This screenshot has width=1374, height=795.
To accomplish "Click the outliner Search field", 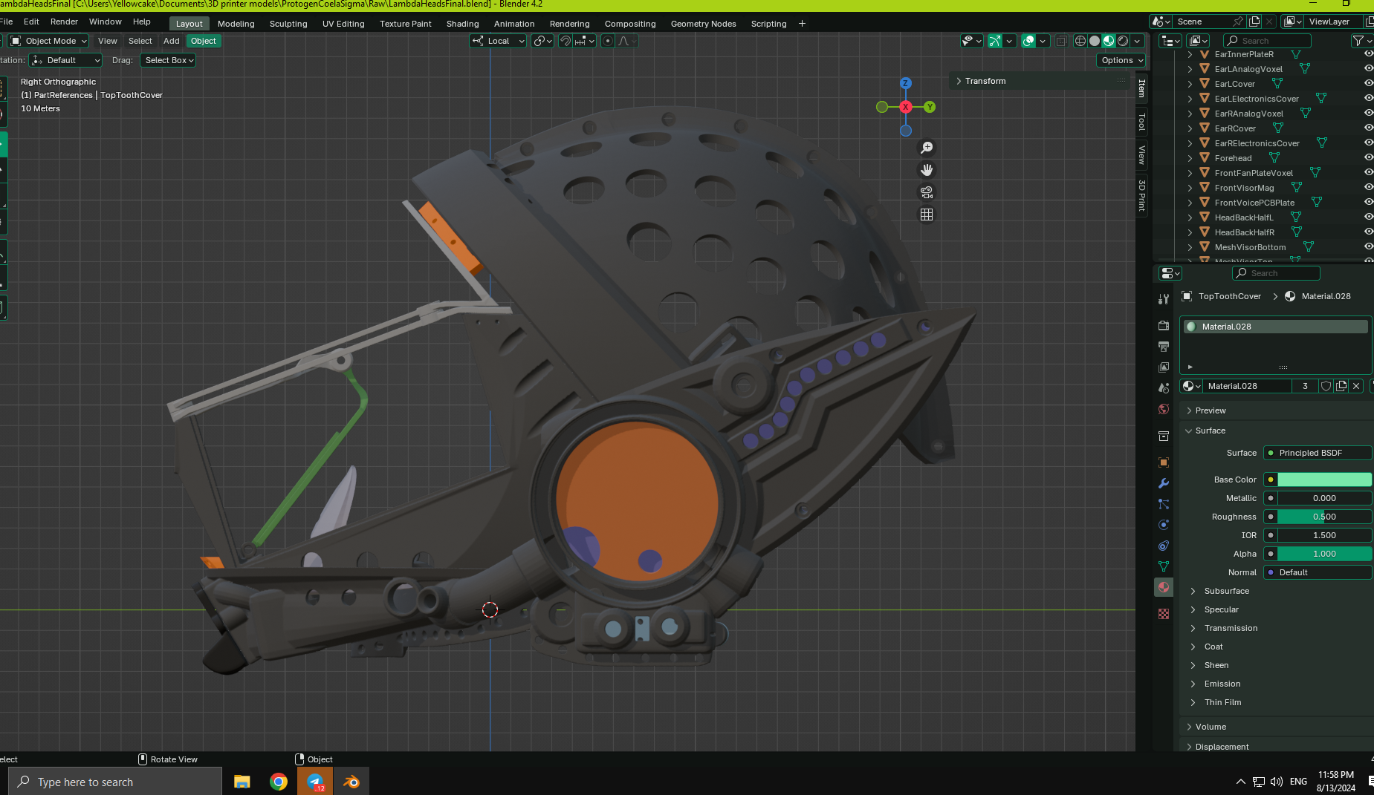I will [1268, 41].
